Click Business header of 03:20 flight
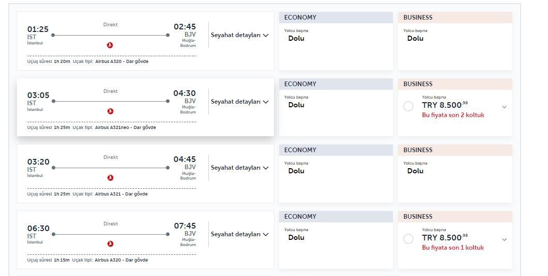Screen dimensions: 548x276 455,150
